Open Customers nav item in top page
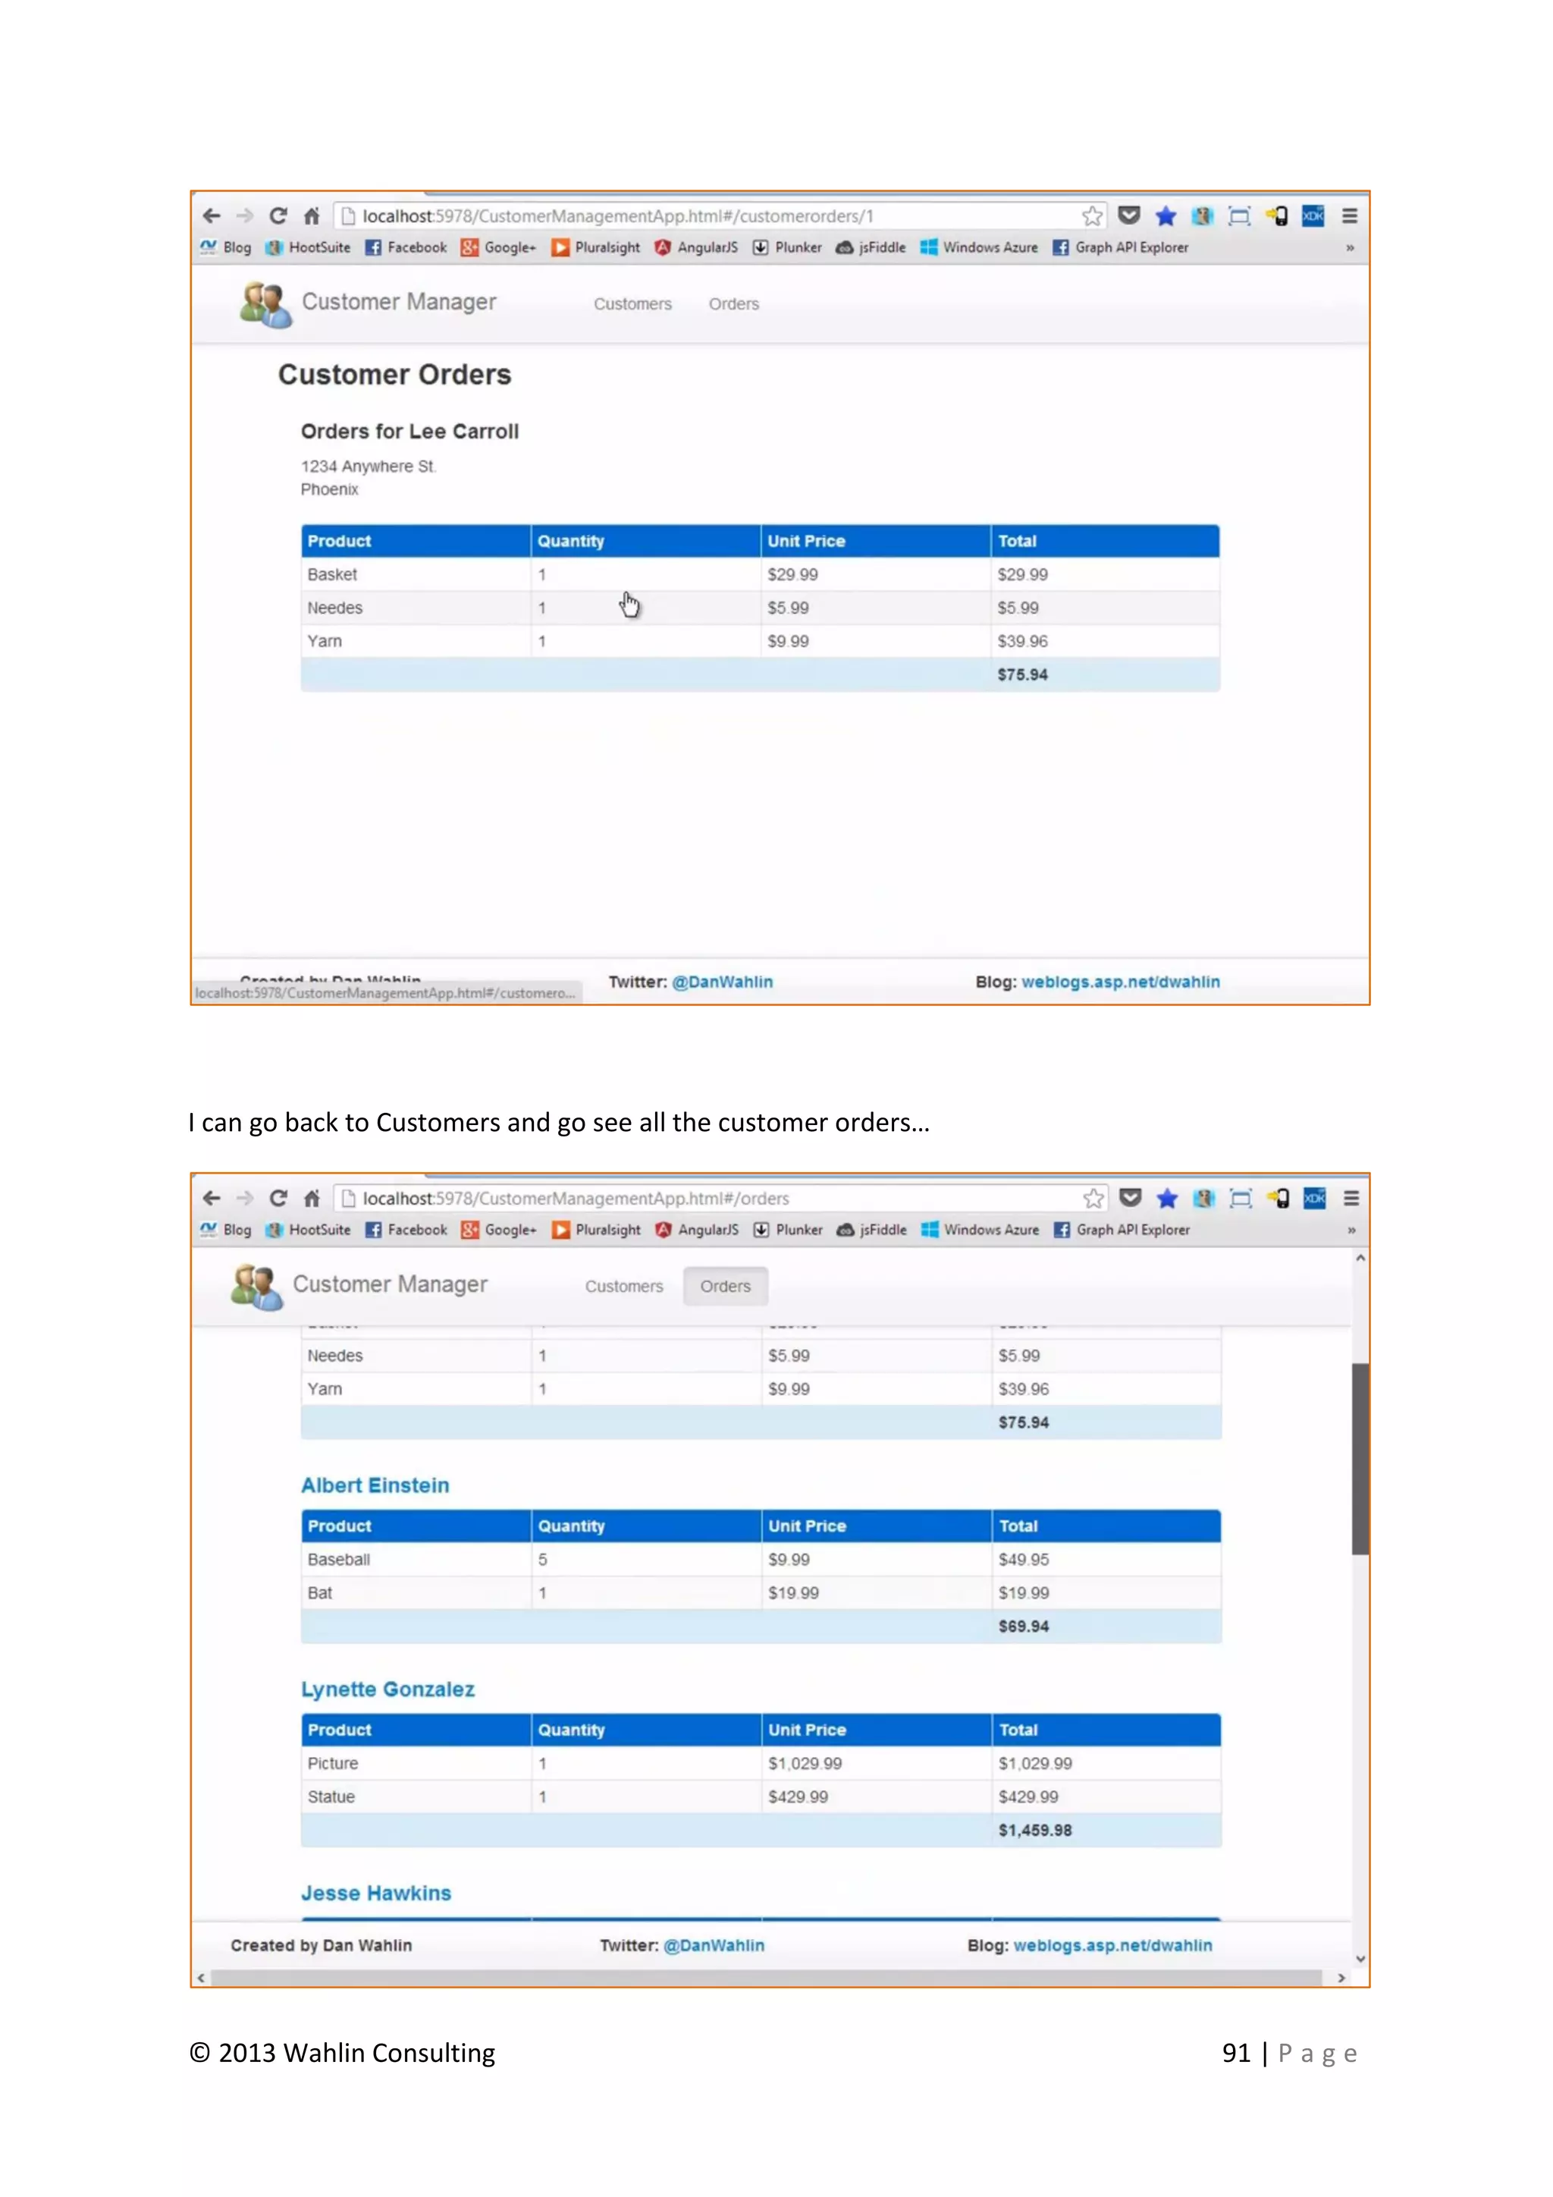This screenshot has width=1553, height=2197. (632, 304)
